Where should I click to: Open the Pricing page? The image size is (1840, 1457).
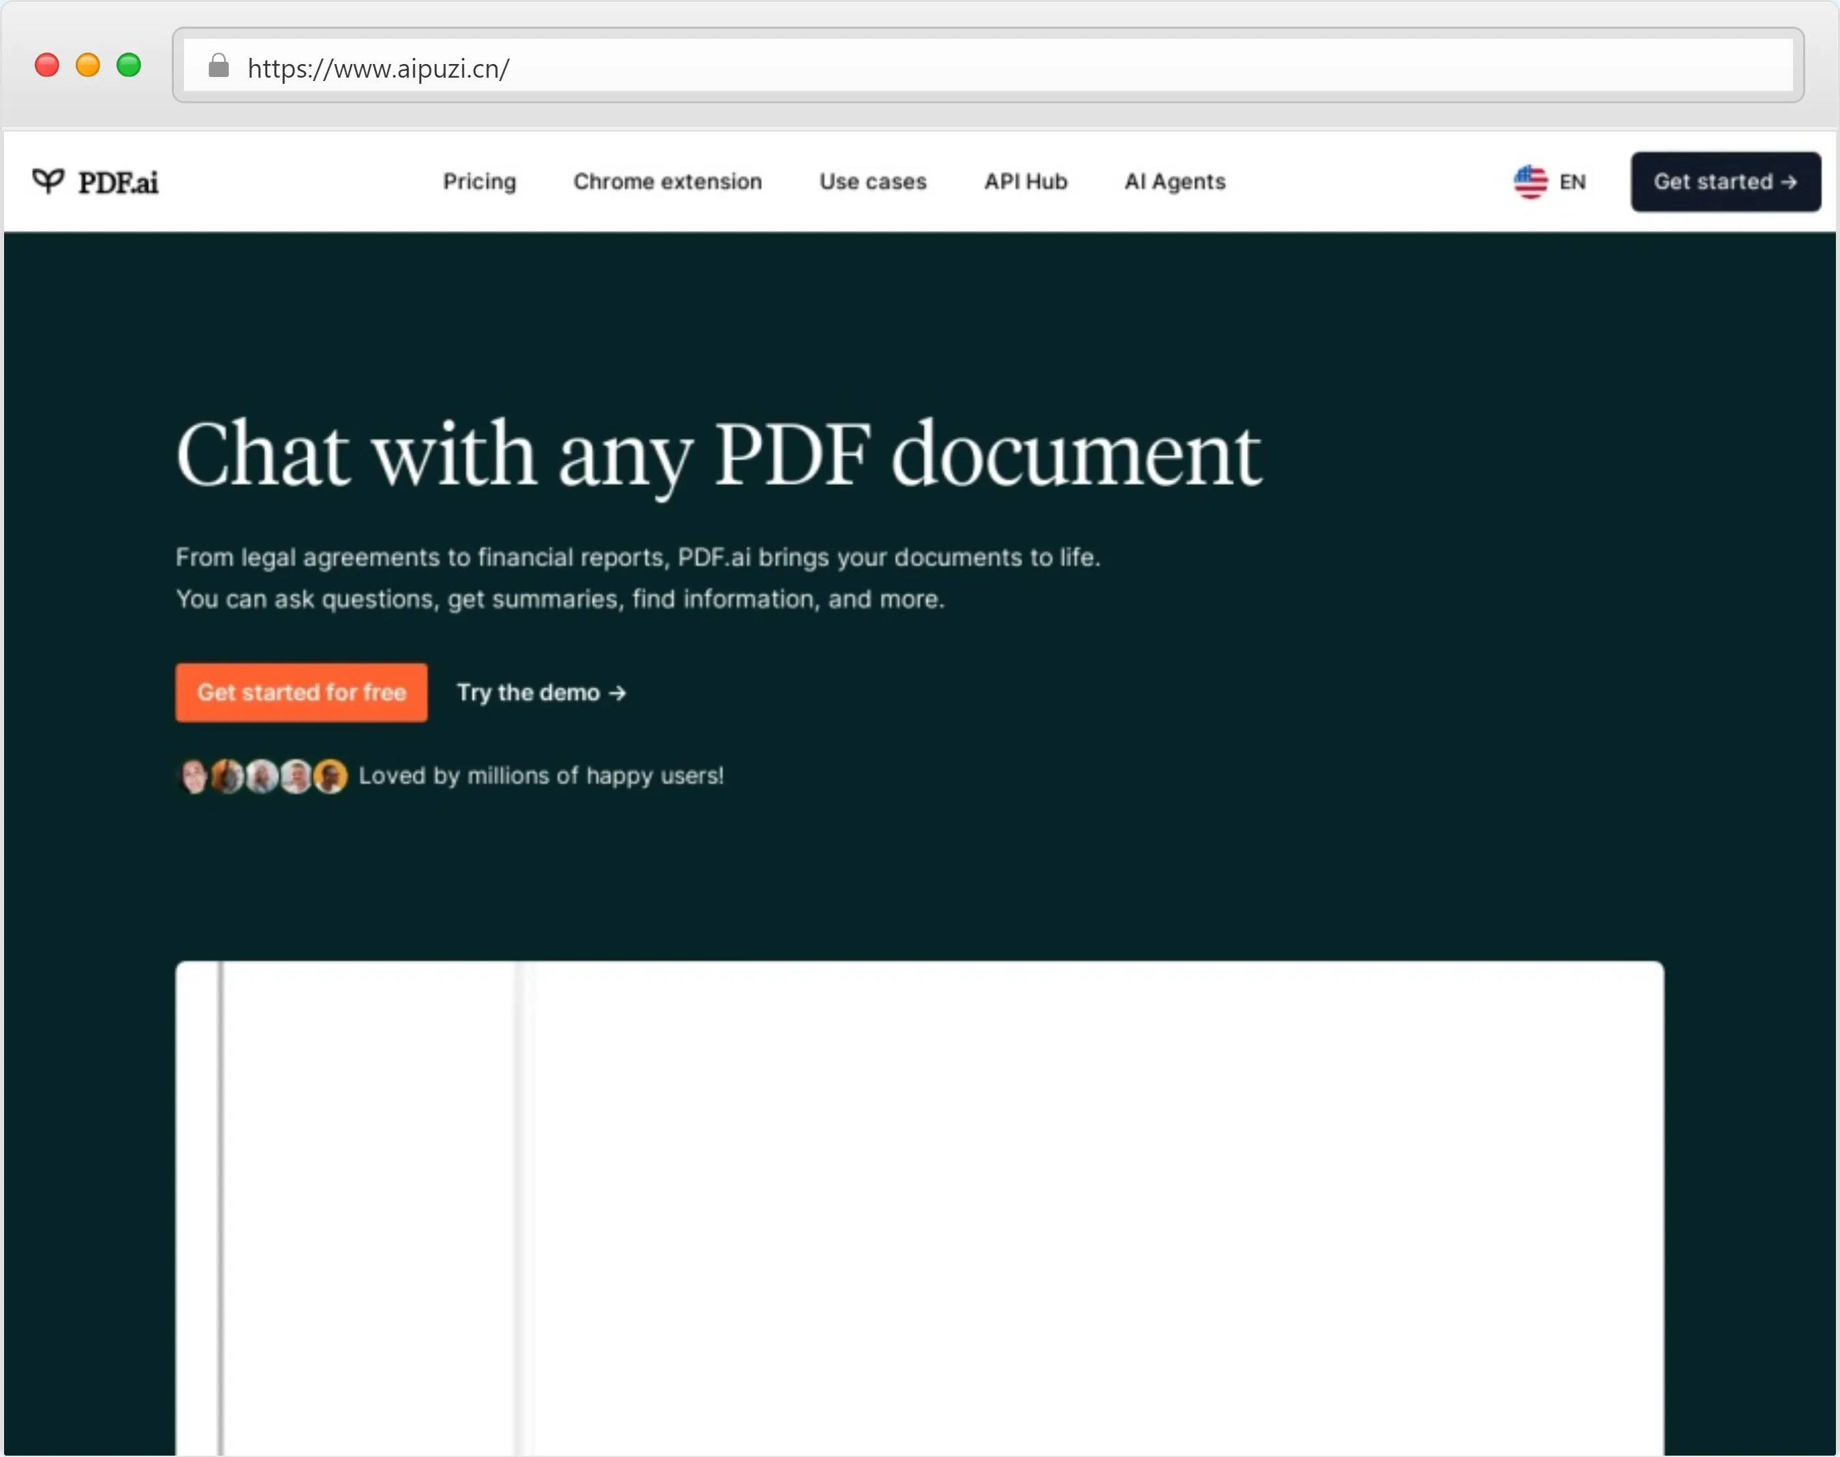[480, 182]
